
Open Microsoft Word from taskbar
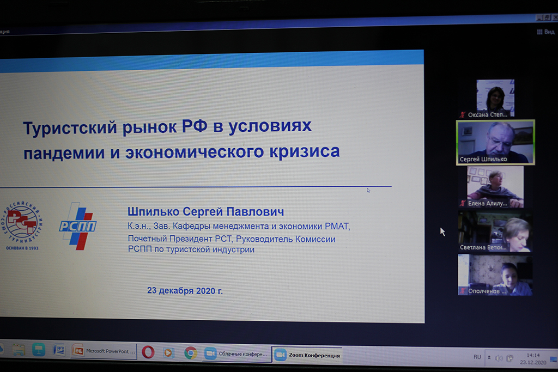tap(59, 350)
